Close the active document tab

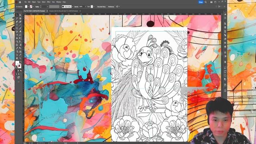point(47,11)
